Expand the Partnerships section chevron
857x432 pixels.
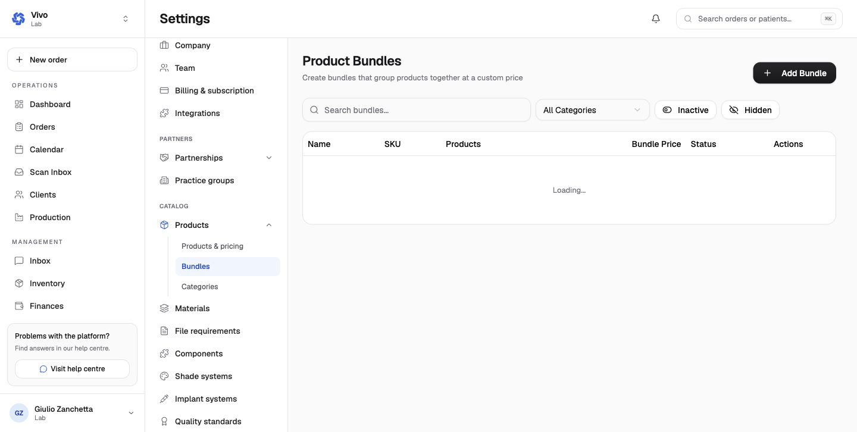269,158
